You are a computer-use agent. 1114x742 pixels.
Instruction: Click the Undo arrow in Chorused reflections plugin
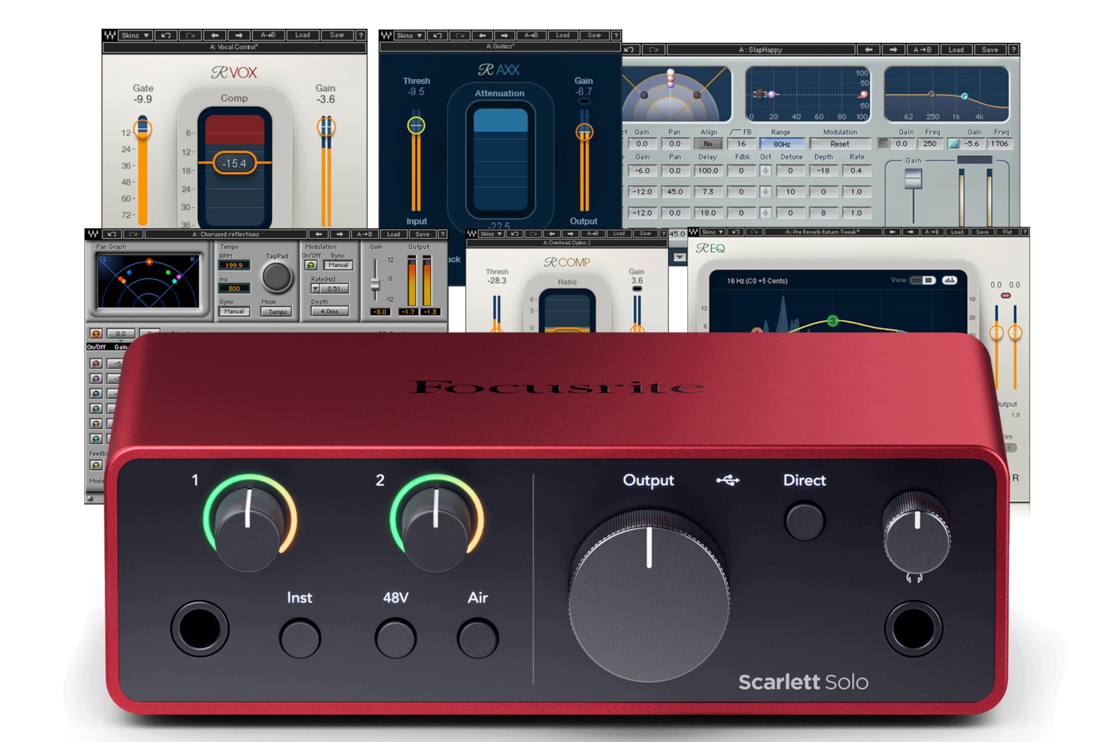tap(112, 234)
